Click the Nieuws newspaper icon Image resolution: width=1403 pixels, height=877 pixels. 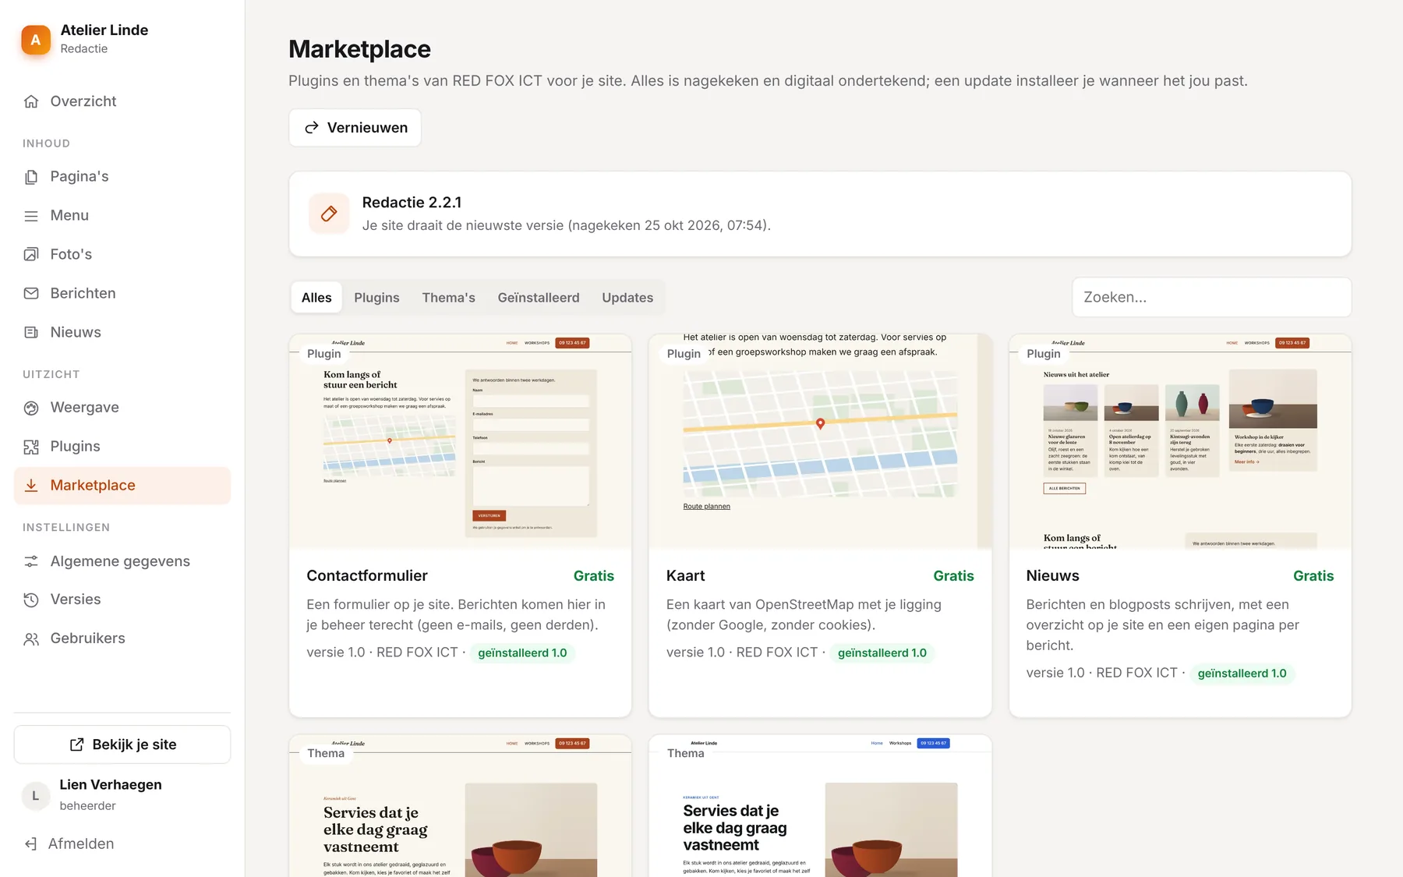click(31, 332)
